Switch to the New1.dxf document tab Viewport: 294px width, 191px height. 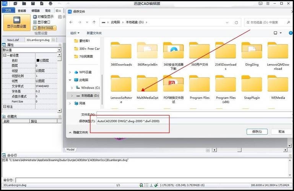point(13,40)
